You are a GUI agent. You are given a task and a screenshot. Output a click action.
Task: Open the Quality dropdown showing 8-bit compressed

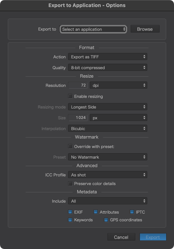point(107,68)
